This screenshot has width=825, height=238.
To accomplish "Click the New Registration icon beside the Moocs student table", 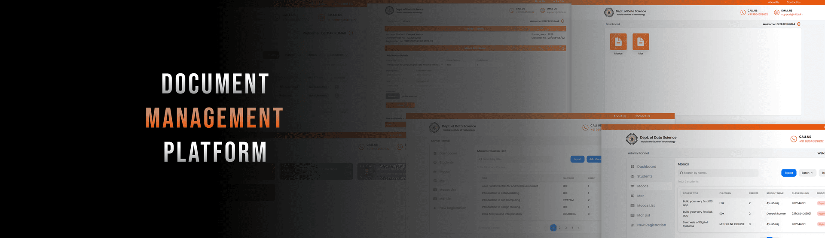I will (x=632, y=225).
